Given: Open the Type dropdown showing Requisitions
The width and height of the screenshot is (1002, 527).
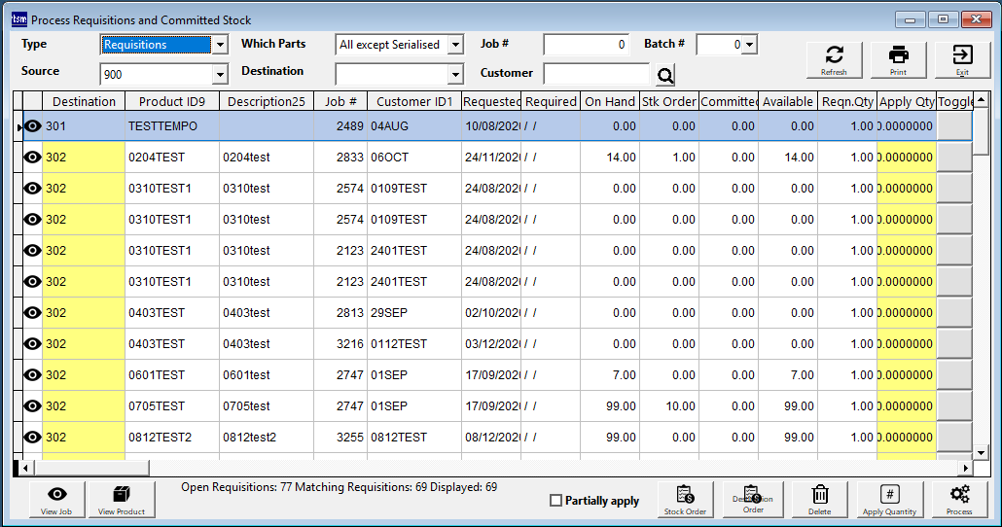Looking at the screenshot, I should pos(220,45).
